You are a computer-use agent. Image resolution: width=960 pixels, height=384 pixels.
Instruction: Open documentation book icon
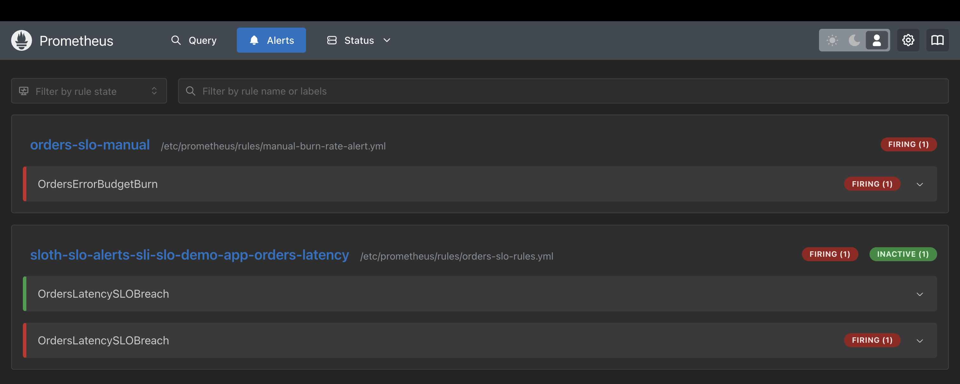937,40
